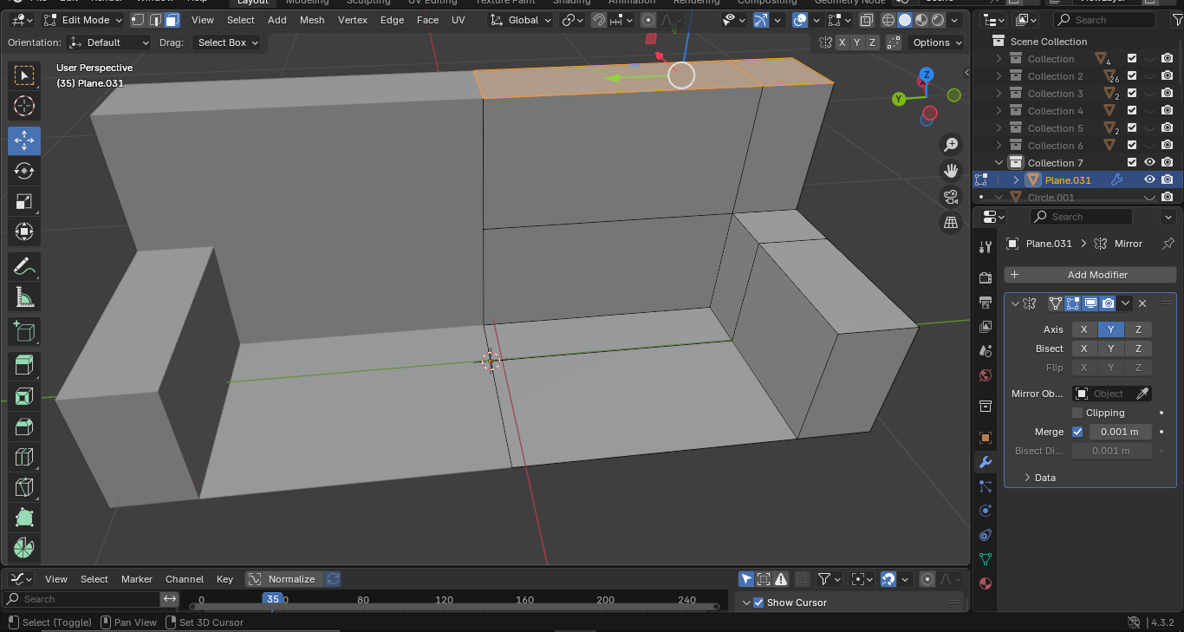Expand Collection 2 in the outliner
The height and width of the screenshot is (632, 1184).
click(999, 76)
